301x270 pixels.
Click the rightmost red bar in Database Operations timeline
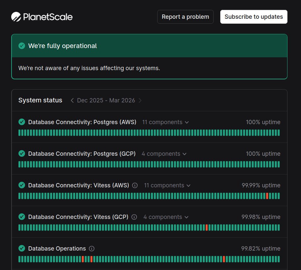224,259
